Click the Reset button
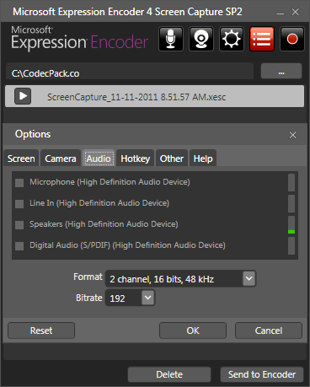The image size is (310, 387). point(41,331)
